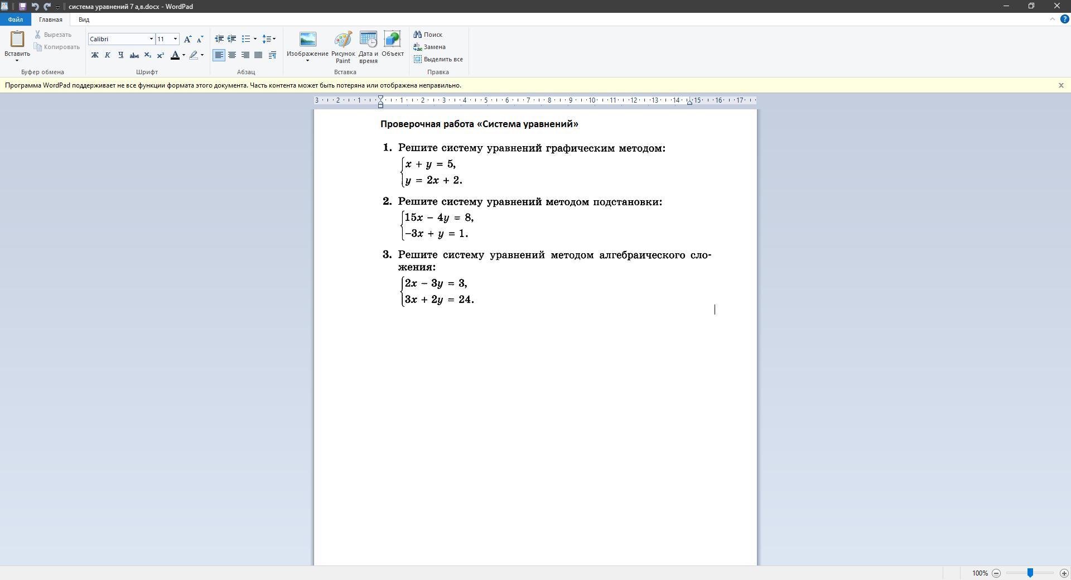Click Copy (Копировать) button

click(57, 47)
